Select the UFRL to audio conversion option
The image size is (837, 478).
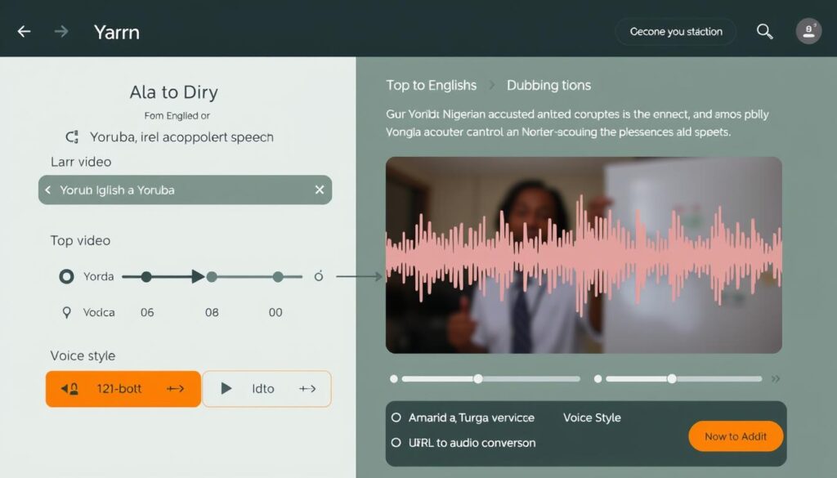[x=398, y=442]
